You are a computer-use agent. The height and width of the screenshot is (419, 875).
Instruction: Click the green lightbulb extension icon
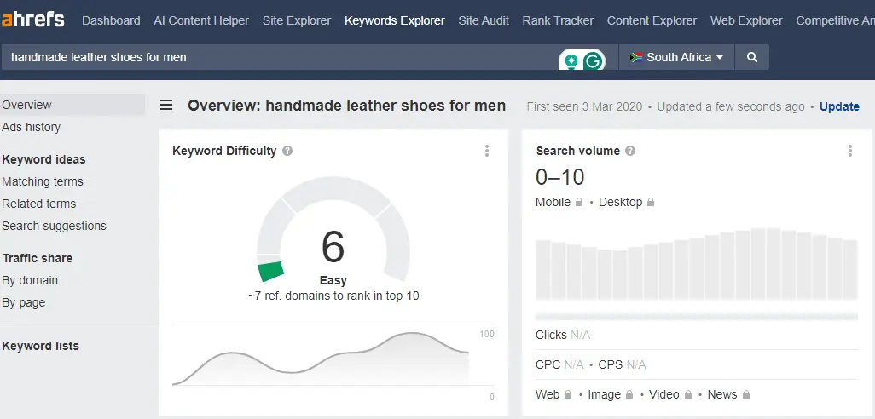571,60
